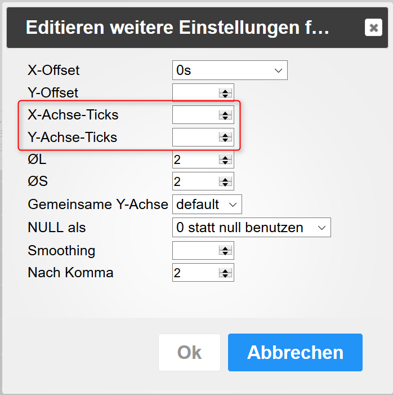Click the Nach Komma number field
Image resolution: width=393 pixels, height=395 pixels.
tap(195, 273)
